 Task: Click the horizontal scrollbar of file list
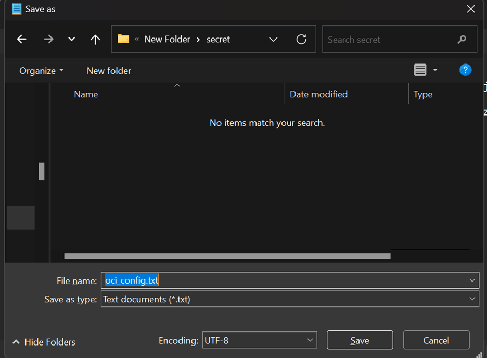click(x=227, y=256)
